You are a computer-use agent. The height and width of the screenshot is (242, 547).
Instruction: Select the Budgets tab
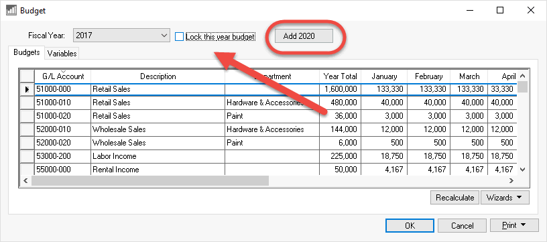27,53
